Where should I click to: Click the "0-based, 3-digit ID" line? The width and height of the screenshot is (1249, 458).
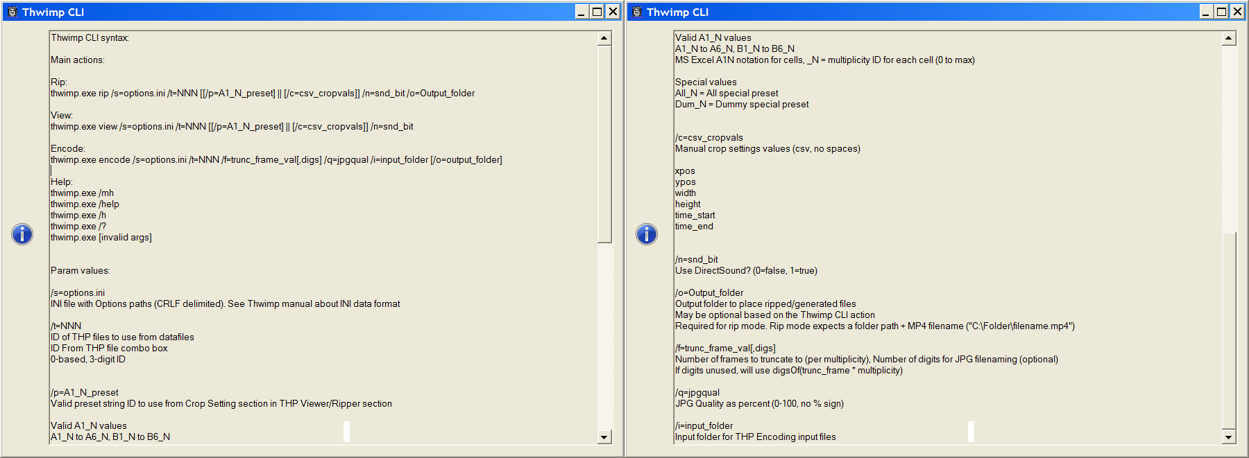[x=88, y=360]
